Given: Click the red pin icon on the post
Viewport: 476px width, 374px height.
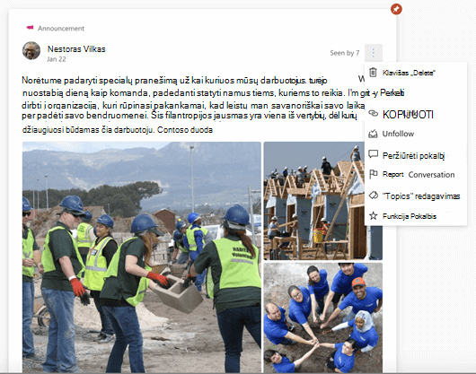Looking at the screenshot, I should point(396,9).
